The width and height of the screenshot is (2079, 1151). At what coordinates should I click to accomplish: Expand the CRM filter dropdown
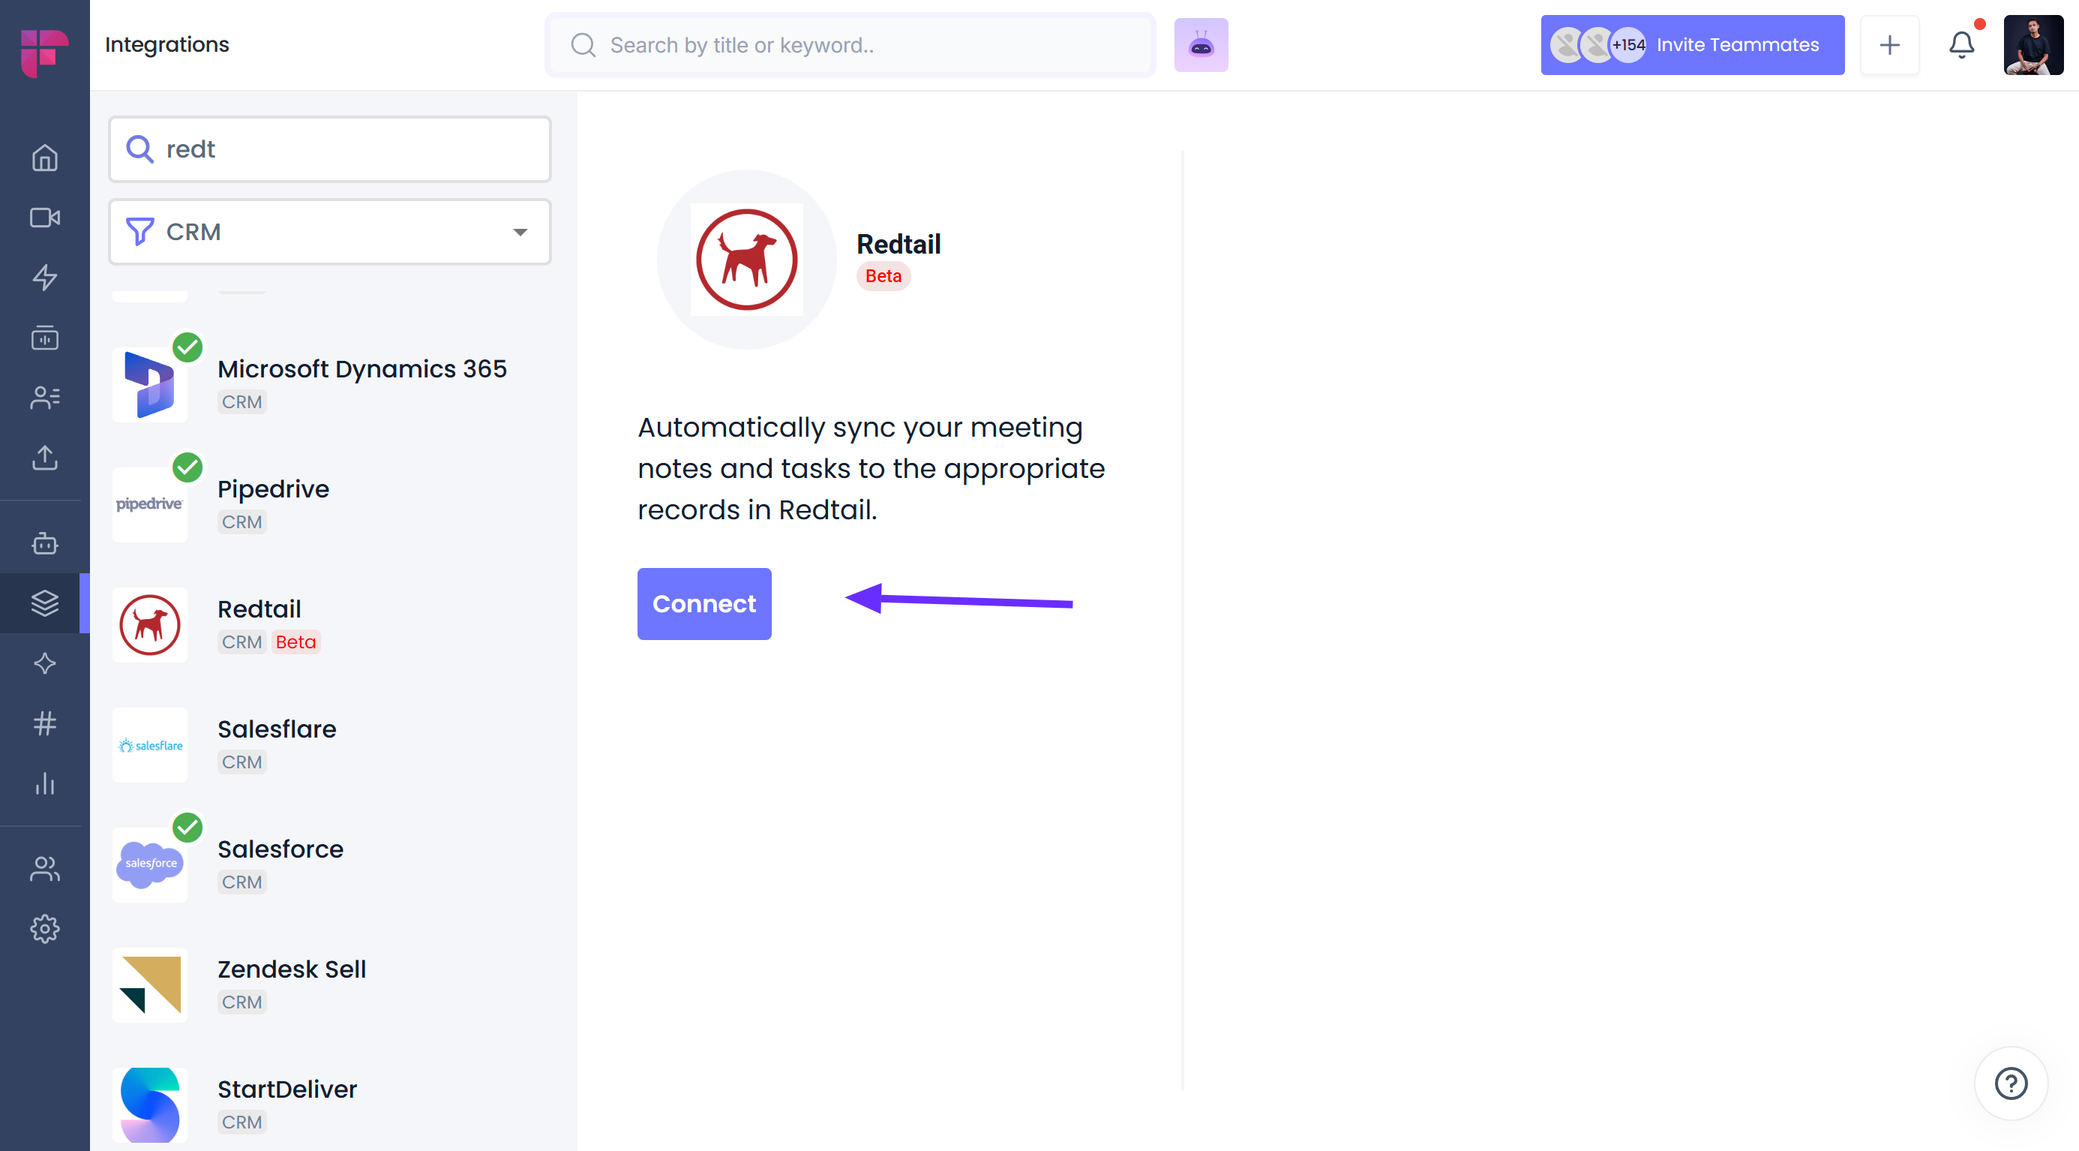click(x=329, y=232)
